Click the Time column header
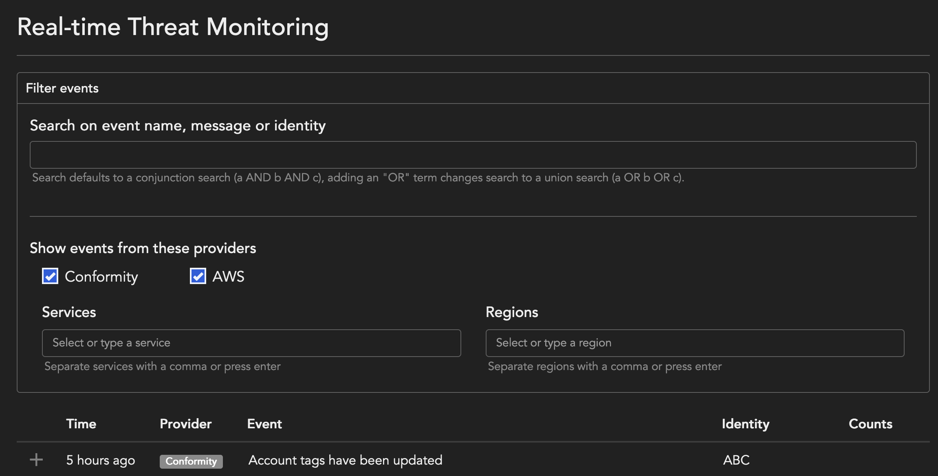The height and width of the screenshot is (476, 938). click(x=81, y=424)
